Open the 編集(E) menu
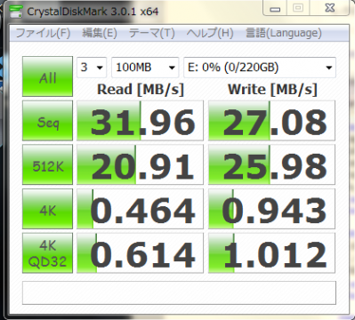Viewport: 355px width, 320px height. (x=100, y=33)
